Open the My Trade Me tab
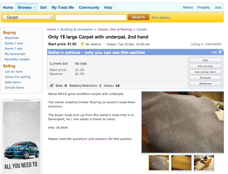228x174 pixels. [x=63, y=7]
